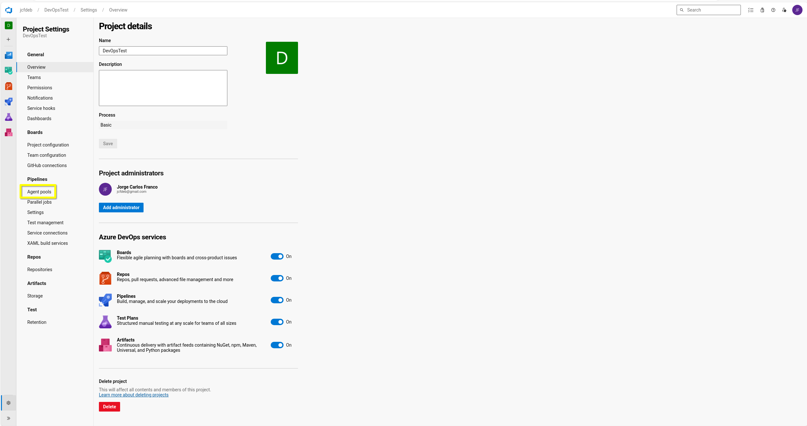Open the Boards hub icon in sidebar
807x426 pixels.
[x=9, y=70]
